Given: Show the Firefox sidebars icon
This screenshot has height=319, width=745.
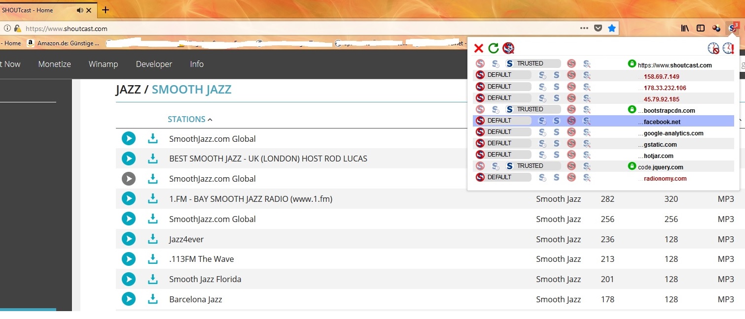Looking at the screenshot, I should (701, 29).
